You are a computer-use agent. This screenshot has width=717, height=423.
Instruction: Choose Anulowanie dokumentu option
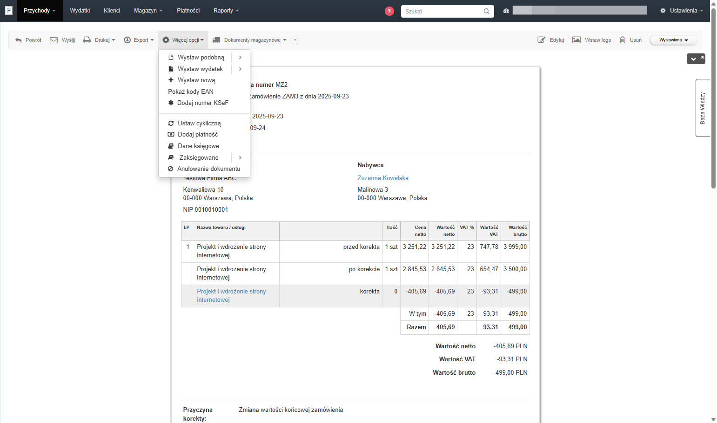coord(204,169)
